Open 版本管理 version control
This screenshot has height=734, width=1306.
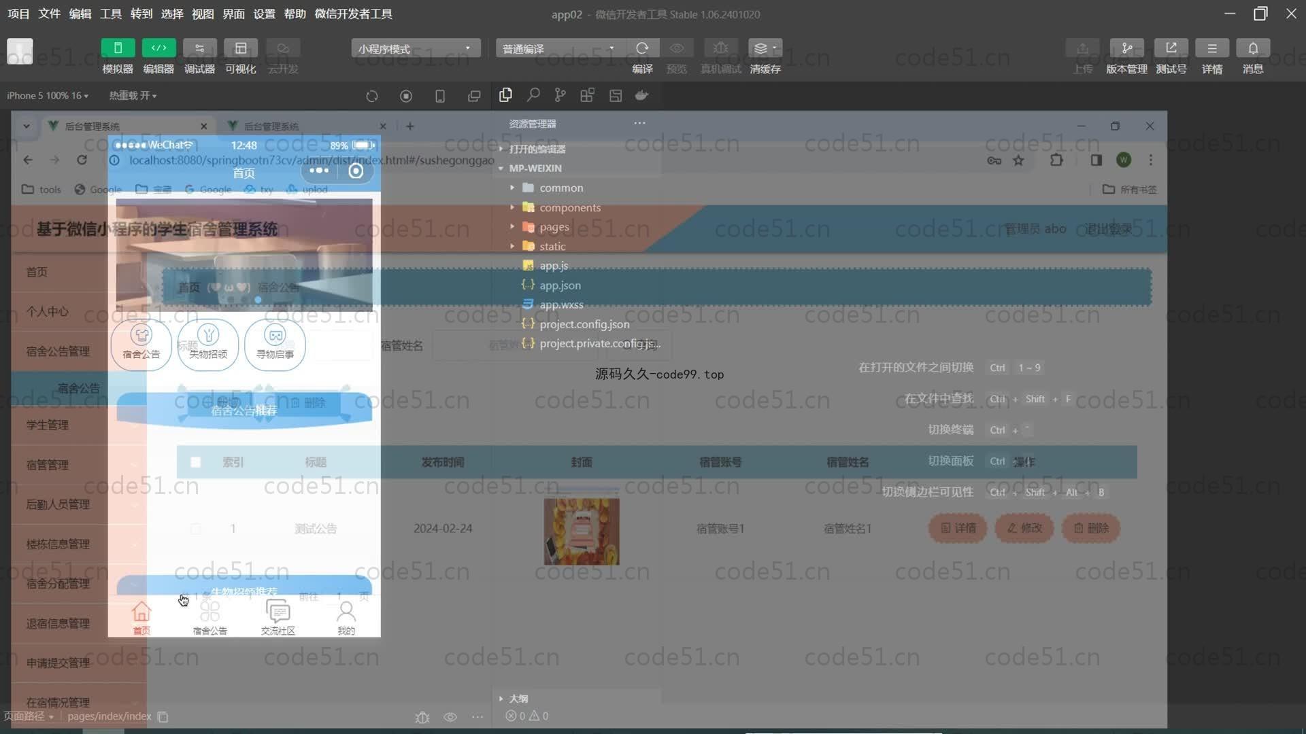point(1126,48)
